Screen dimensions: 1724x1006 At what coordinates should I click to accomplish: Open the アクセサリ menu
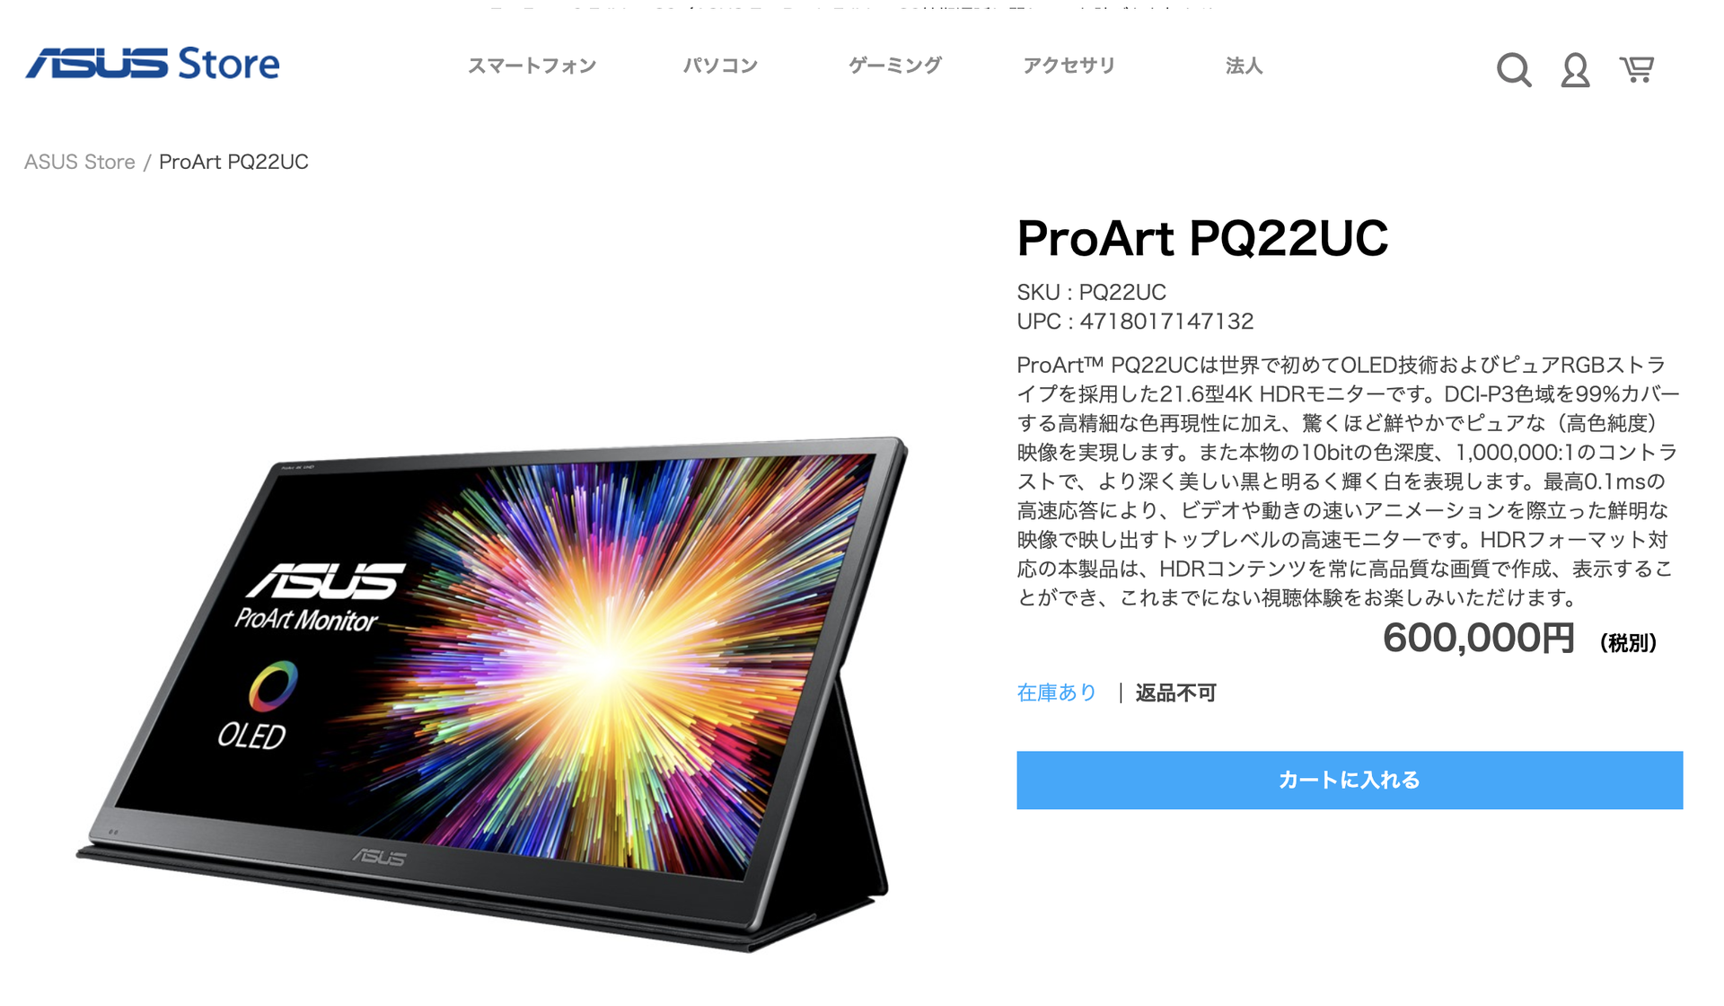click(1069, 66)
